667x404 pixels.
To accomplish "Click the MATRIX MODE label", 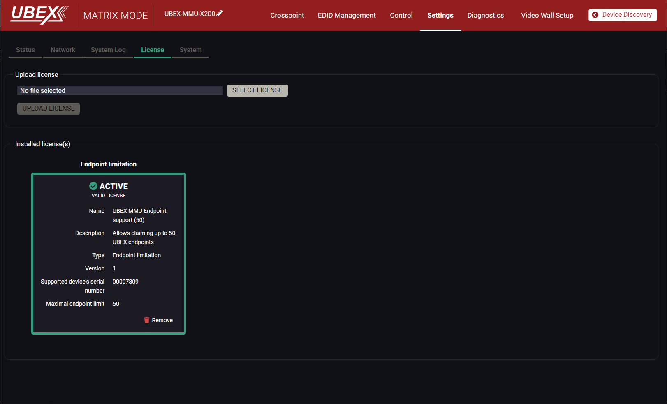I will [116, 16].
